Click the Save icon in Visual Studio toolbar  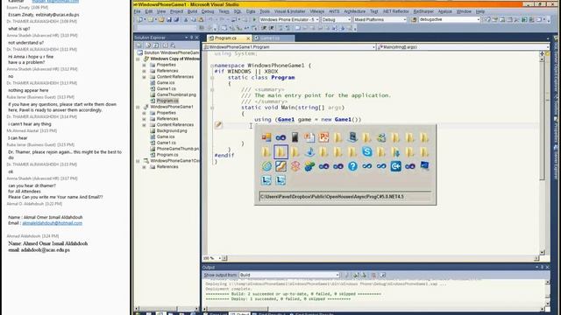tap(169, 19)
